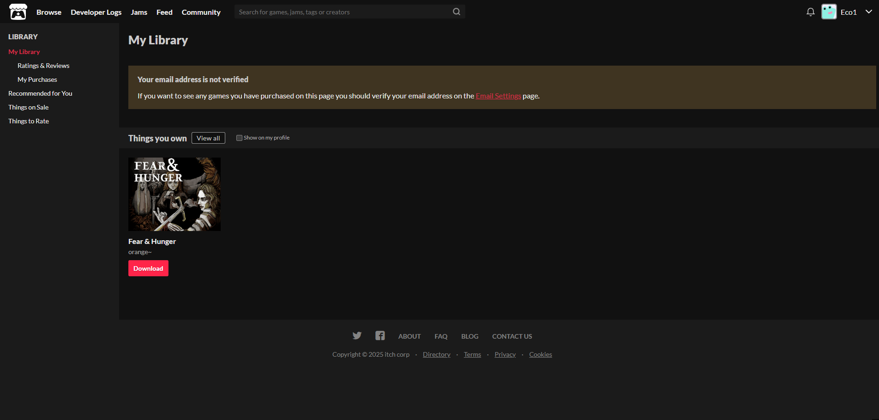Open Things on Sale
879x420 pixels.
(x=28, y=107)
